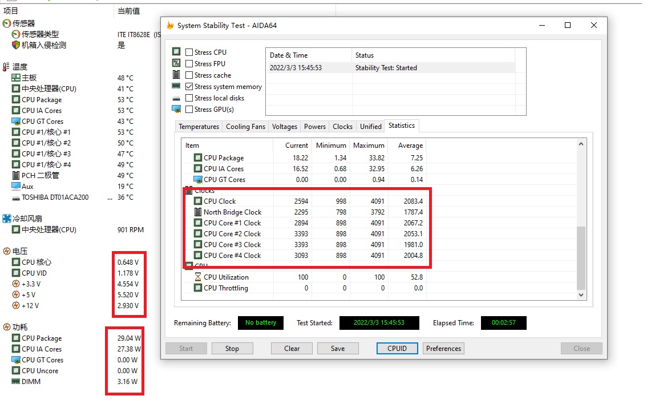Click the TOSHIBA DT01ACA200 drive icon
This screenshot has width=655, height=412.
click(16, 197)
